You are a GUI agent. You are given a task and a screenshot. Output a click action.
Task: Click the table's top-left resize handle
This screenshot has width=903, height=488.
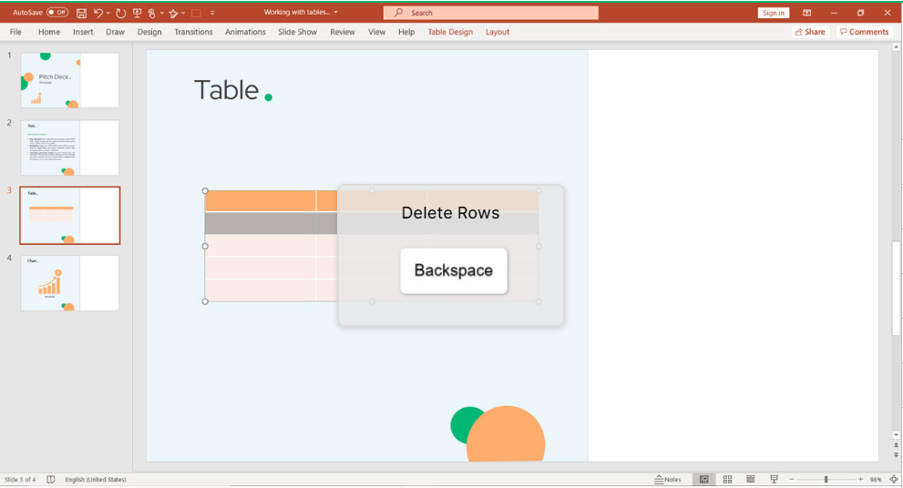205,190
